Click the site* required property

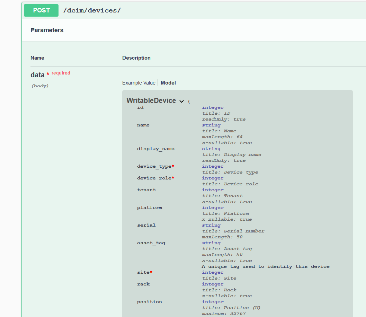coord(144,272)
